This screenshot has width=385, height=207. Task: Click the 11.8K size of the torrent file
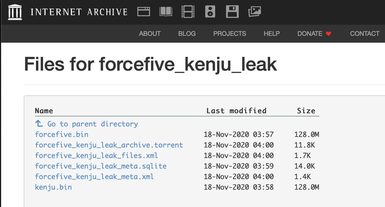(305, 145)
